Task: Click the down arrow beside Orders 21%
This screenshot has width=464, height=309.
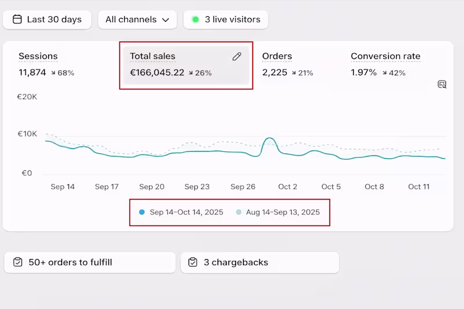Action: 293,73
